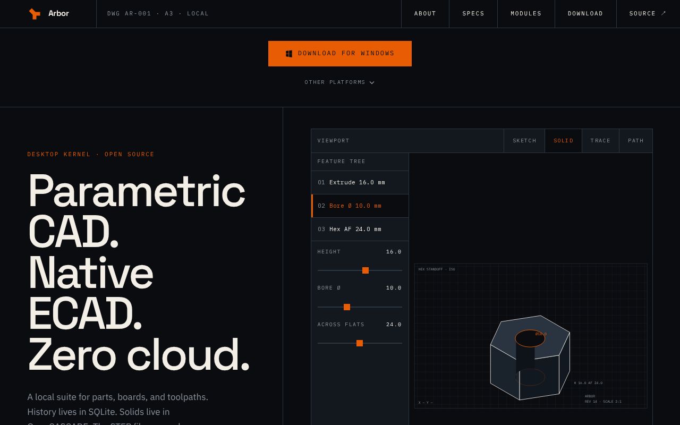680x425 pixels.
Task: Click the HEX STANDOFF · ISO drawing label
Action: tap(437, 269)
